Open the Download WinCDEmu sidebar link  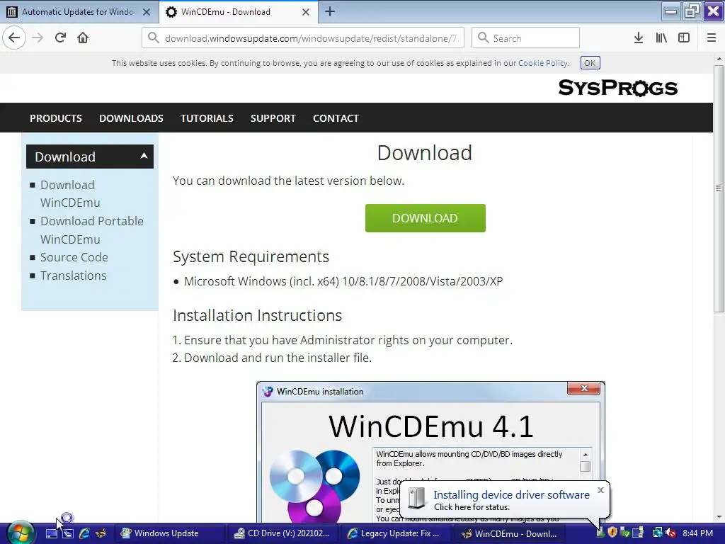click(70, 194)
